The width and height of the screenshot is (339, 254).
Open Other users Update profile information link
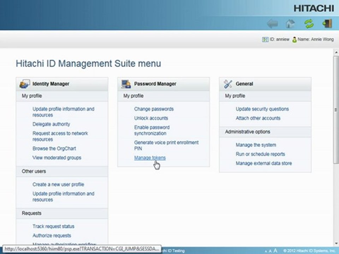click(x=63, y=196)
